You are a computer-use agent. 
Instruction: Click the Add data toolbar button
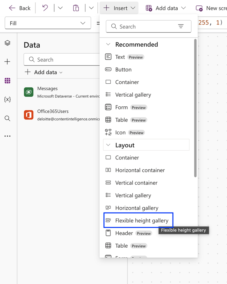pos(166,8)
